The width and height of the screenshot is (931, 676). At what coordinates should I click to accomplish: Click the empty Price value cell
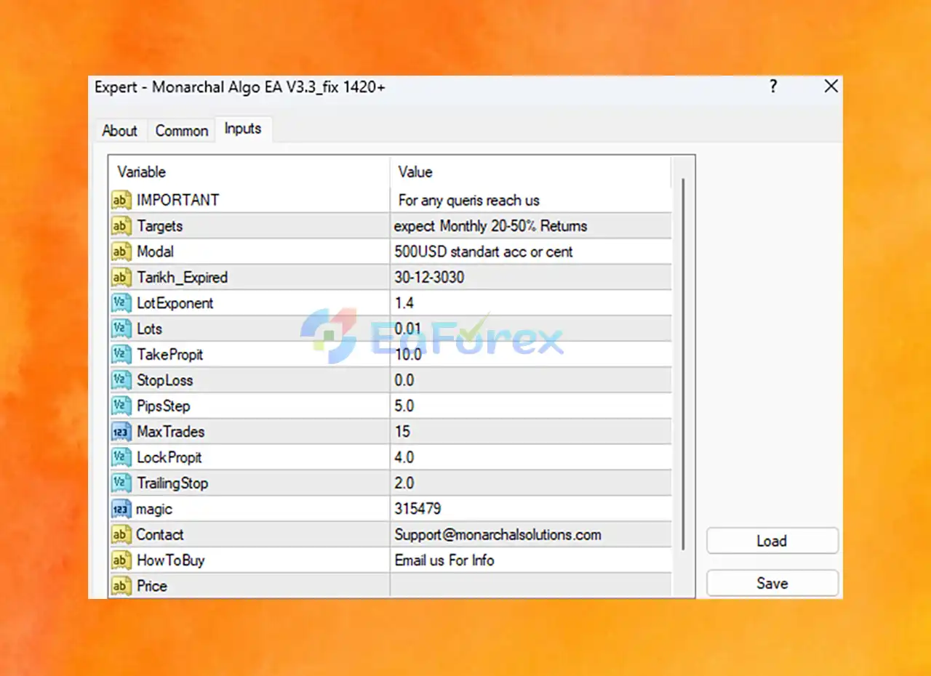click(530, 586)
